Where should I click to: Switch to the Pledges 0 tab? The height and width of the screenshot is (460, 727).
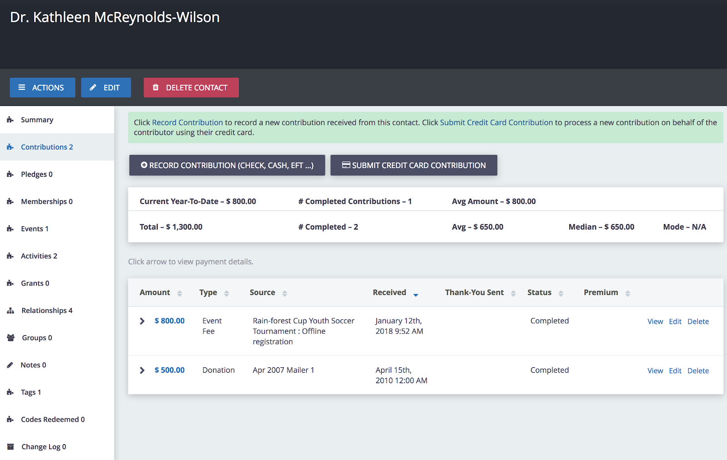[x=57, y=175]
